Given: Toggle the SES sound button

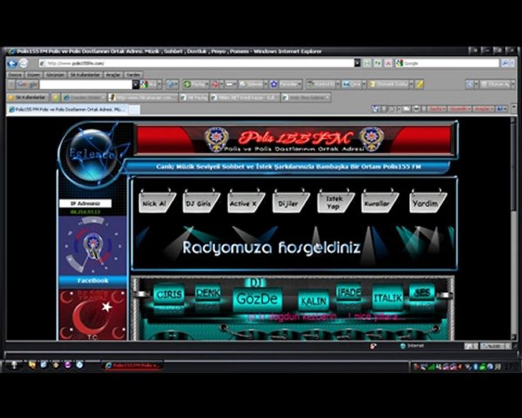Looking at the screenshot, I should click(422, 293).
